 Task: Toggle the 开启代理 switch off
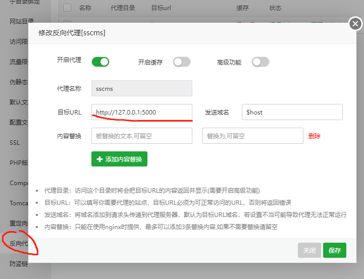click(x=100, y=62)
